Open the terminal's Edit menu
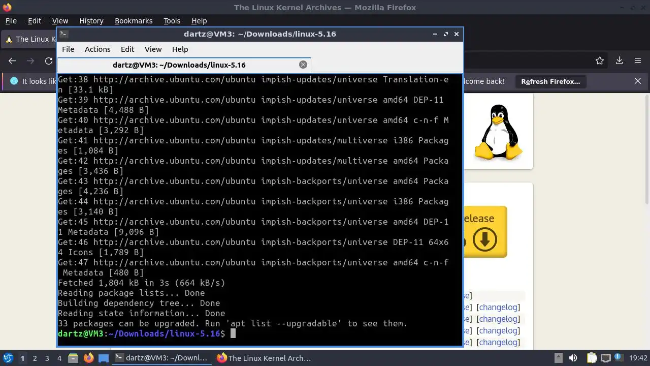 pyautogui.click(x=127, y=49)
